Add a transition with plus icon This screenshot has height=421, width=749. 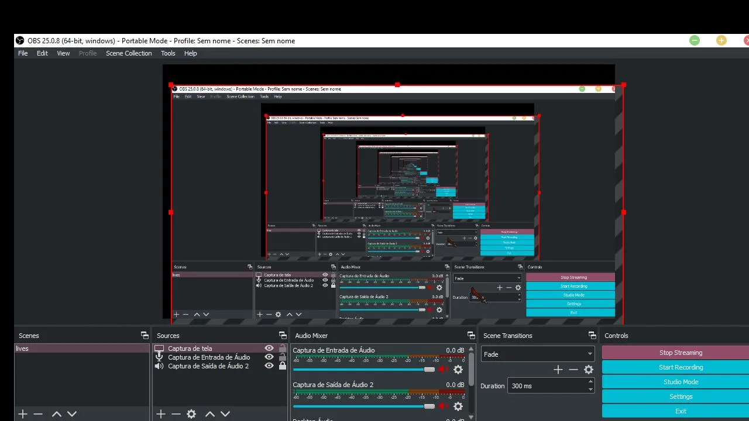pyautogui.click(x=558, y=370)
